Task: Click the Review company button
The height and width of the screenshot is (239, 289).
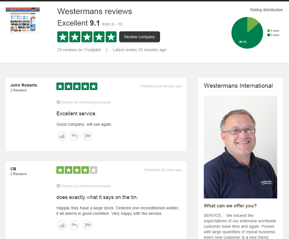Action: click(x=140, y=37)
